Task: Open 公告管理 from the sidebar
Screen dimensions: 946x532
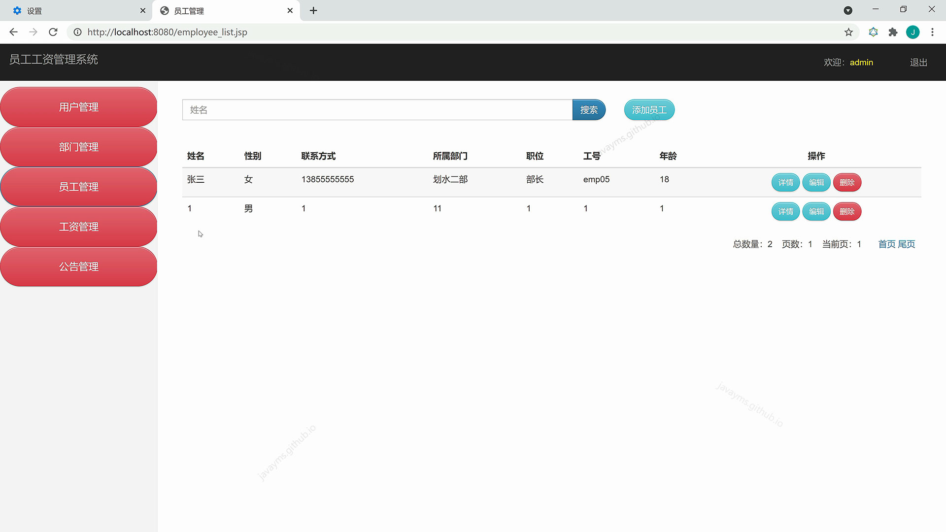Action: [x=79, y=266]
